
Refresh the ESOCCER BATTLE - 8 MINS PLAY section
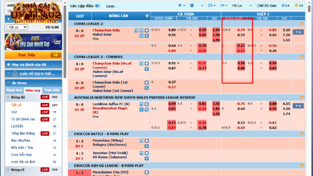[x=302, y=134]
